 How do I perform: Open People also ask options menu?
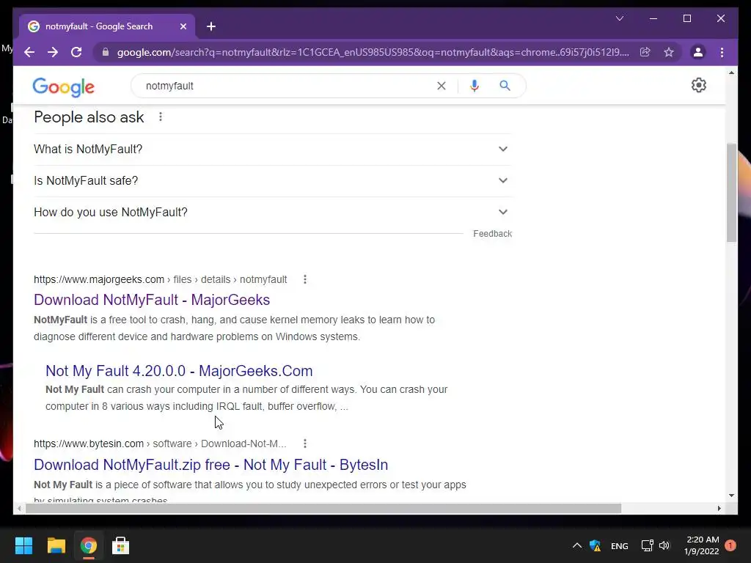[161, 117]
